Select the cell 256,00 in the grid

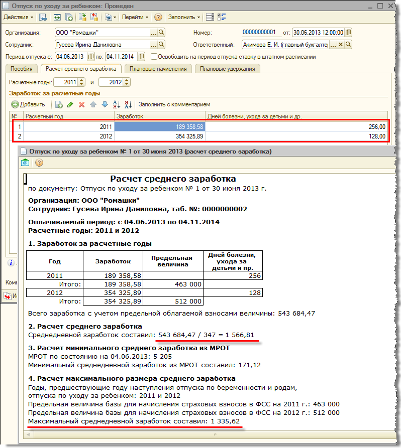coord(296,126)
